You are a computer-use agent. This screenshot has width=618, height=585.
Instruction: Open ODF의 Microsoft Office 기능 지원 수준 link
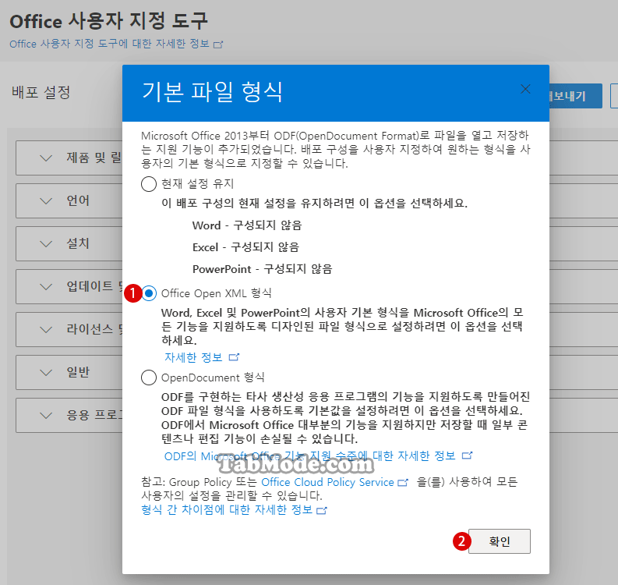[310, 456]
